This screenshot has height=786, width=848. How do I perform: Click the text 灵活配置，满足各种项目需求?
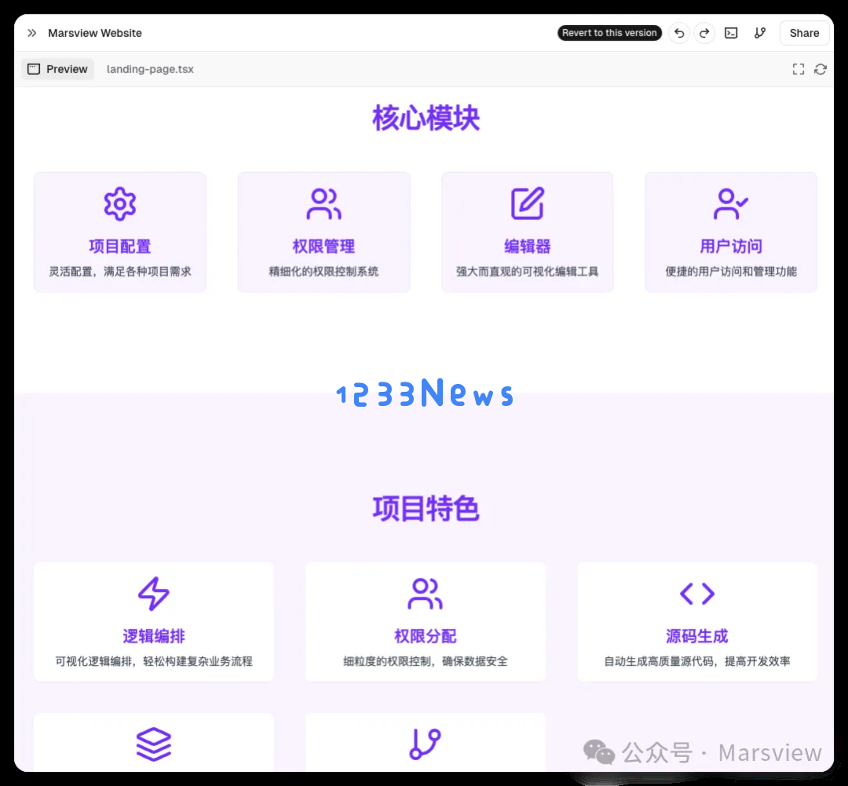point(120,272)
